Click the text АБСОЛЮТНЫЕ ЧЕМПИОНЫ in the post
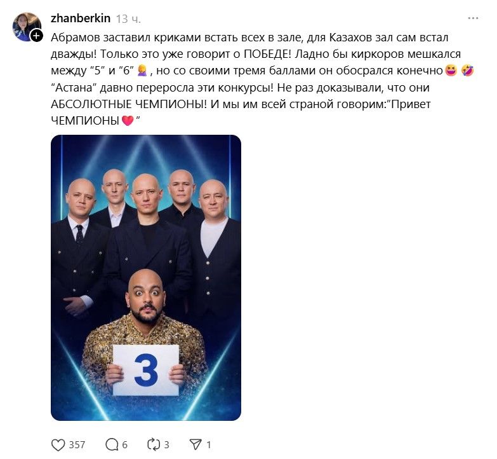Screen dimensions: 497x459 tap(128, 104)
